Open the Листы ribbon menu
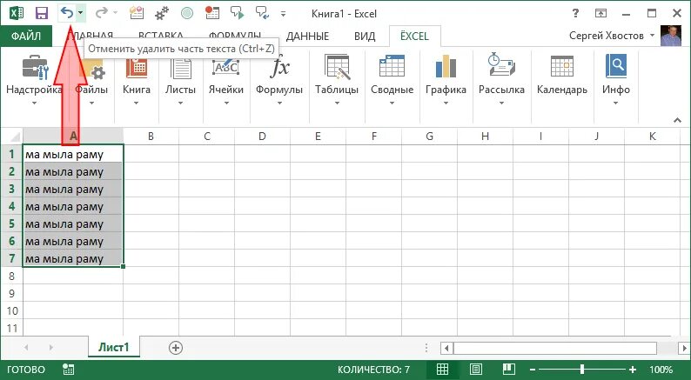This screenshot has width=691, height=380. pos(180,79)
